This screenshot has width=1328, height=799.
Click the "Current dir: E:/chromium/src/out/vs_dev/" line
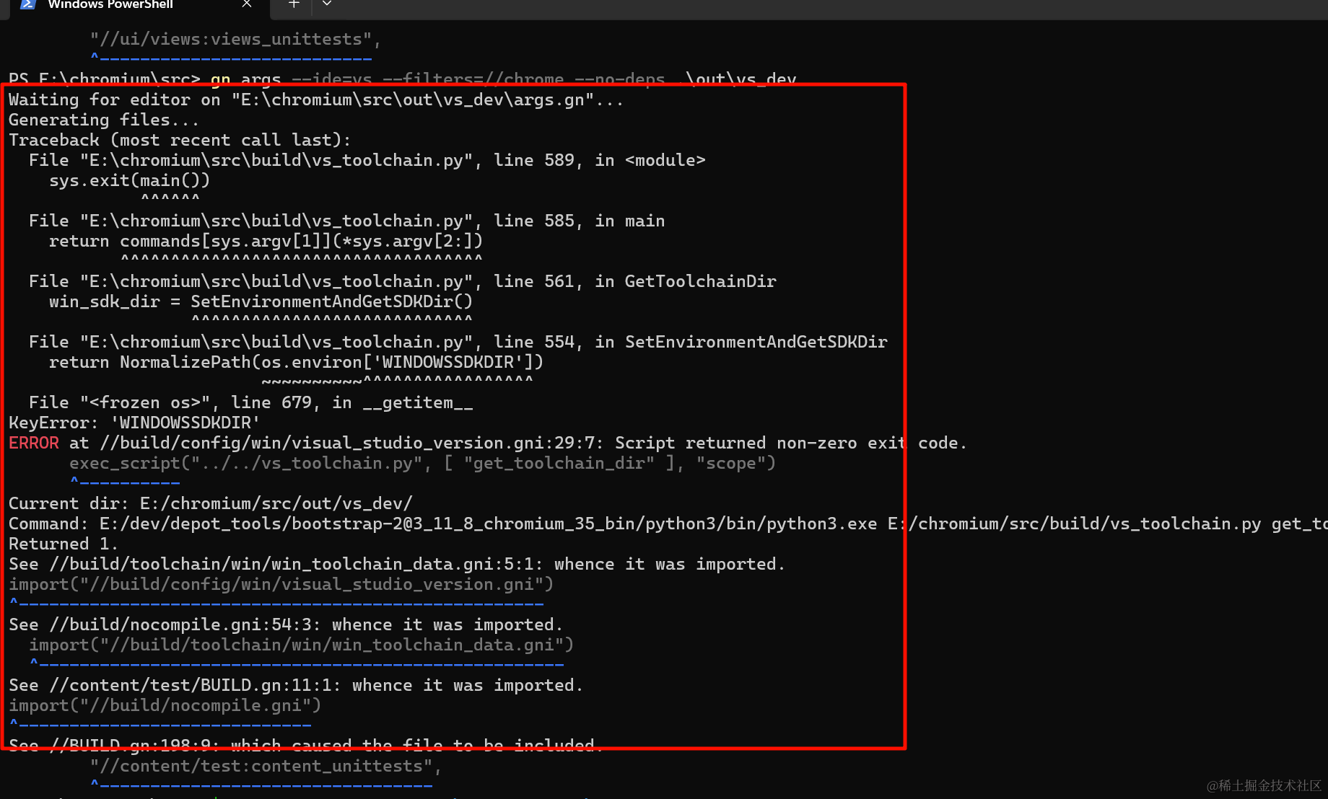tap(211, 503)
